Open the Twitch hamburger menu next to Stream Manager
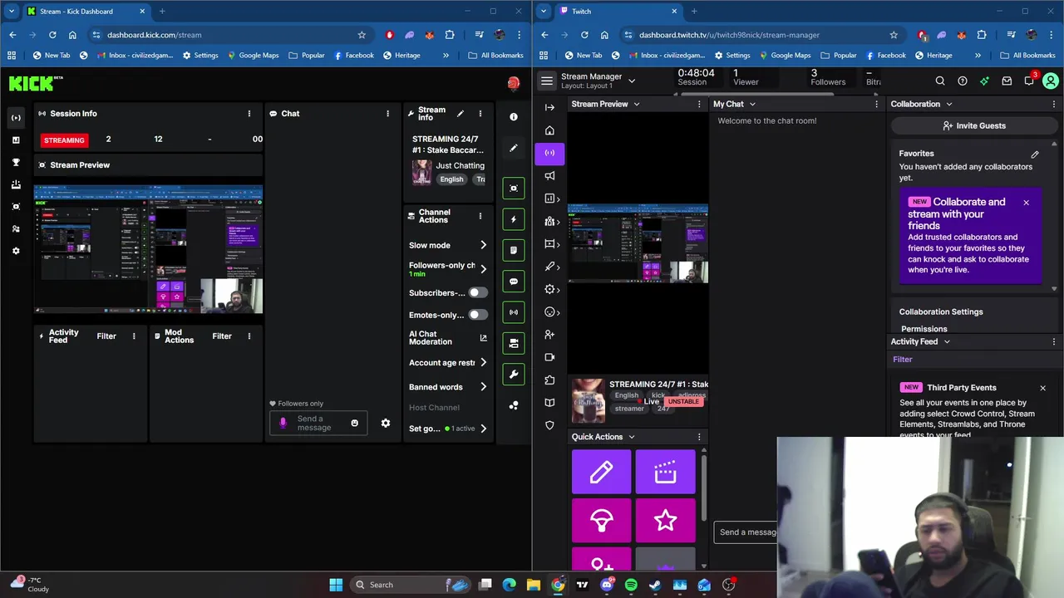Image resolution: width=1064 pixels, height=598 pixels. pos(546,81)
